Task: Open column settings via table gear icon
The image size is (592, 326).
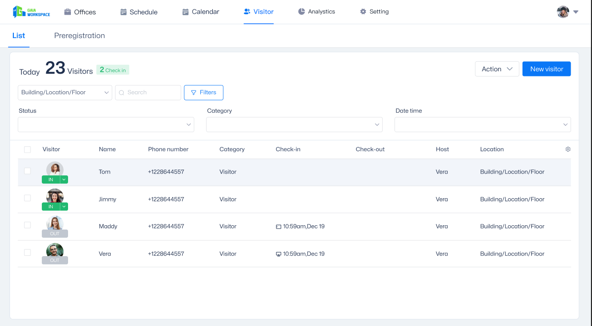Action: coord(568,149)
